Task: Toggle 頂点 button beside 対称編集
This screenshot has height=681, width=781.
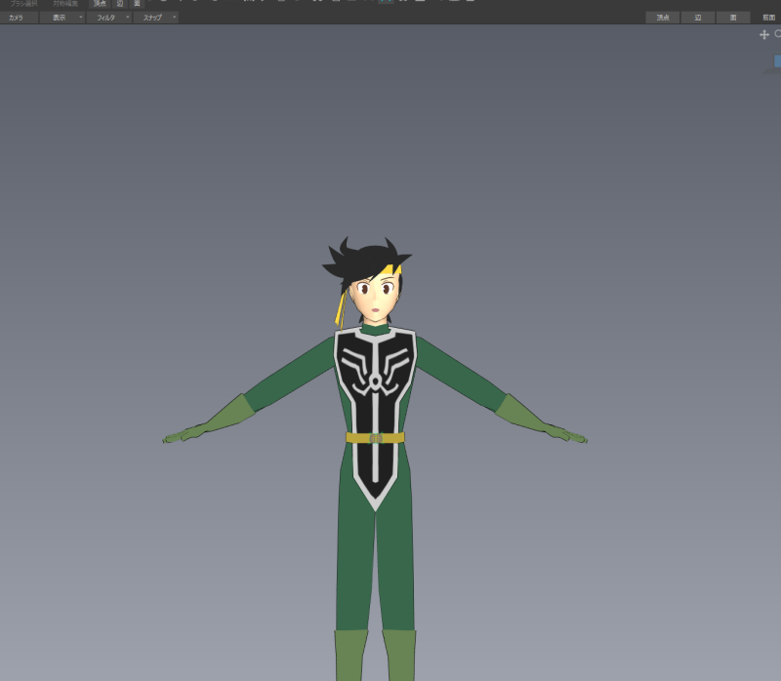Action: (x=101, y=4)
